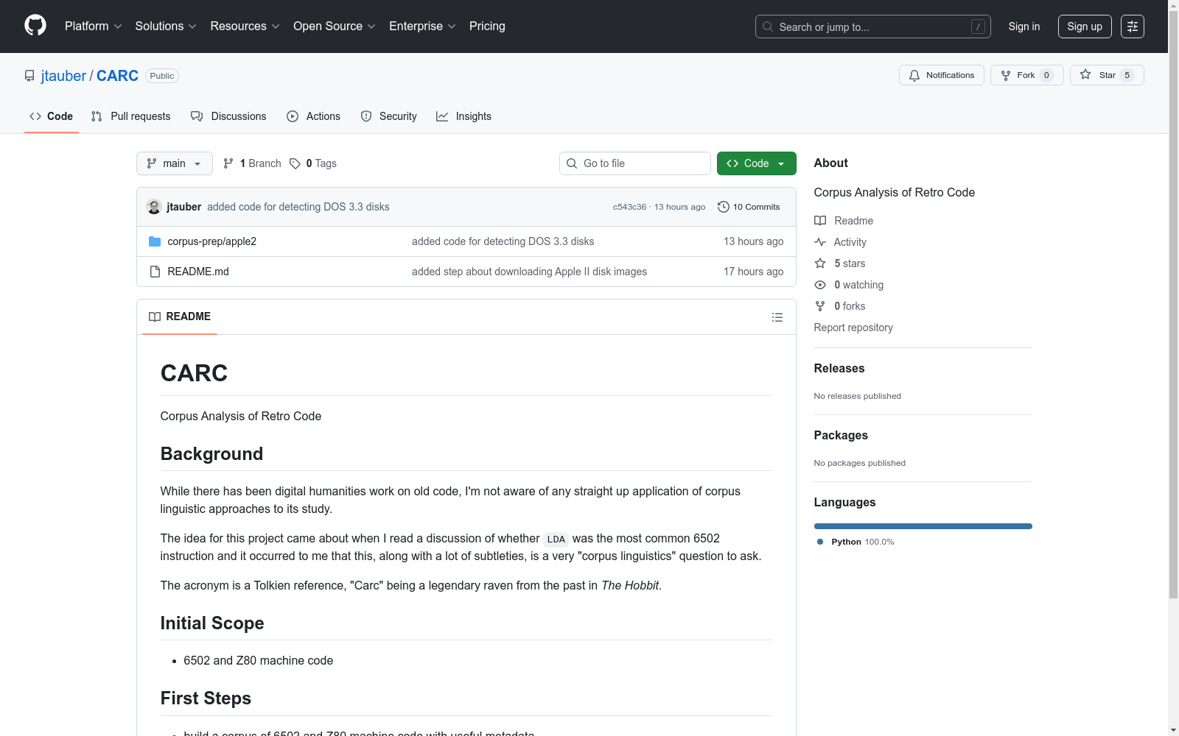View the 10 Commits history
Viewport: 1179px width, 736px height.
749,207
